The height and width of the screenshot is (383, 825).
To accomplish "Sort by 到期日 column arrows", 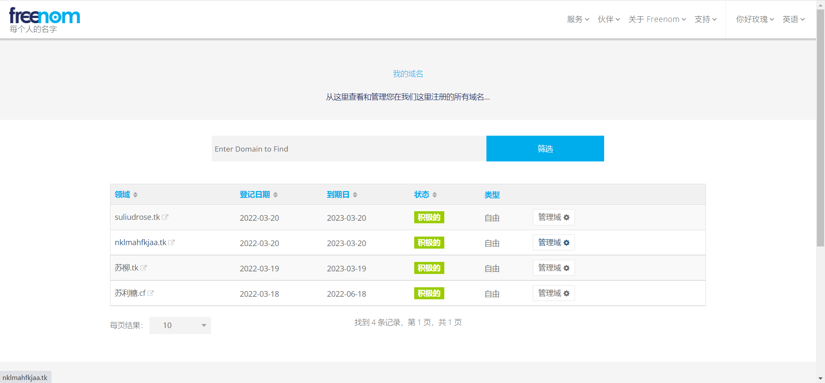I will (x=355, y=195).
